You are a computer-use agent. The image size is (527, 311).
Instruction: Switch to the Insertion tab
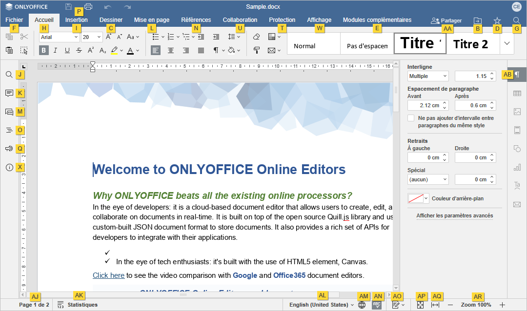(x=77, y=20)
